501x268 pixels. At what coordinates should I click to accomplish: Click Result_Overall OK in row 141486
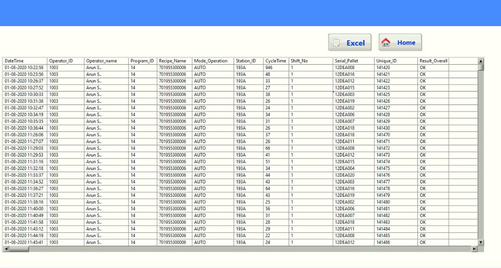point(433,242)
